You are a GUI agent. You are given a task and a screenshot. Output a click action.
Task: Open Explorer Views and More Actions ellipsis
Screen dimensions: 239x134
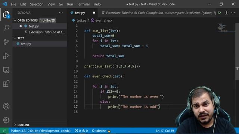click(x=61, y=13)
